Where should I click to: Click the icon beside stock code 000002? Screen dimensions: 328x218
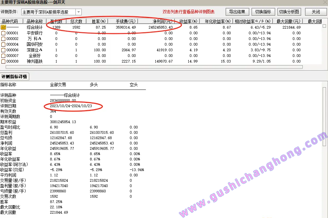pos(3,39)
